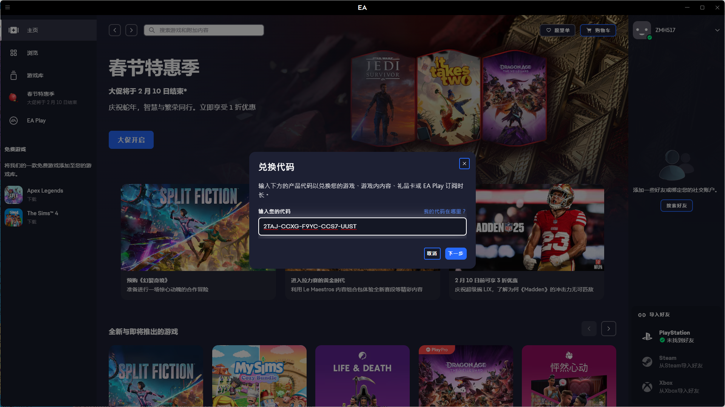The width and height of the screenshot is (725, 407).
Task: Open 春节特惠季 sale sidebar entry
Action: [x=48, y=98]
